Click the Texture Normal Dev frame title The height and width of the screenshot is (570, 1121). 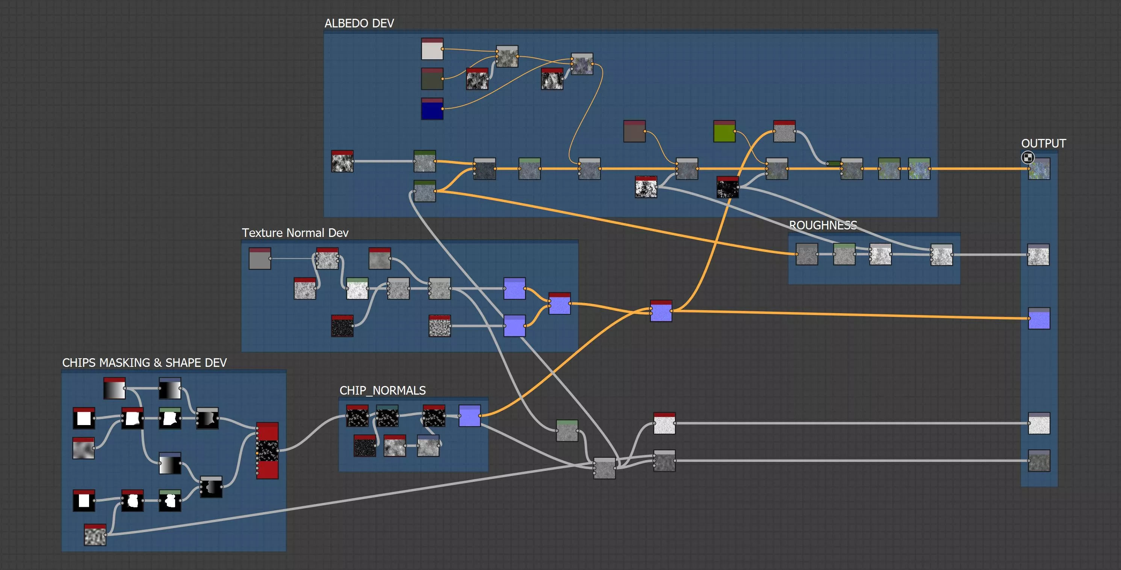295,233
